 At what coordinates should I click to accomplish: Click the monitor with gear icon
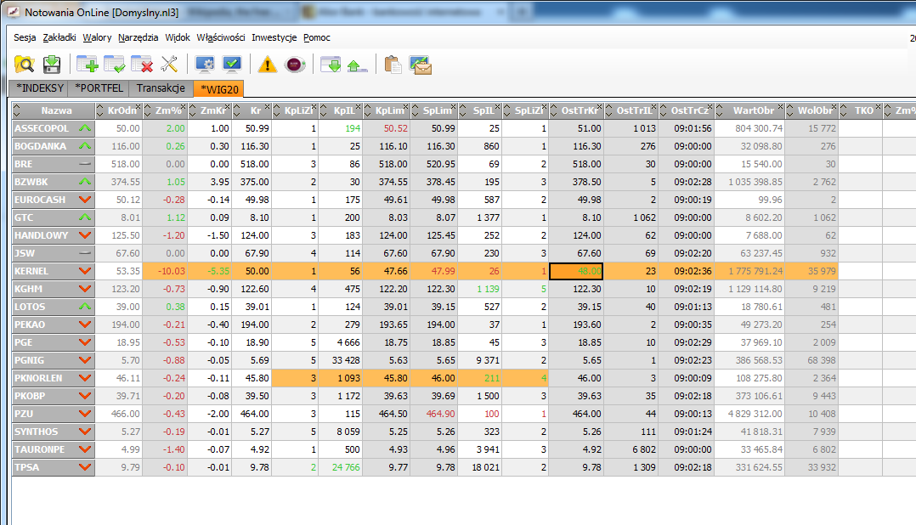[x=205, y=64]
